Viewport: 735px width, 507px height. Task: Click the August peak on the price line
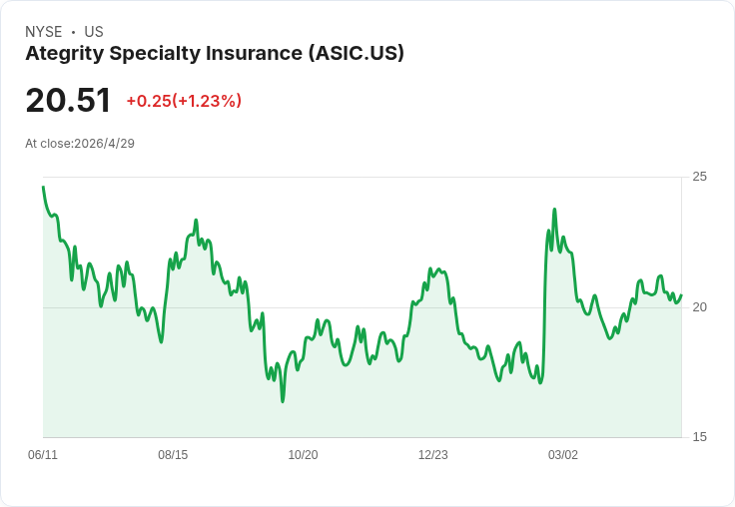pos(196,220)
